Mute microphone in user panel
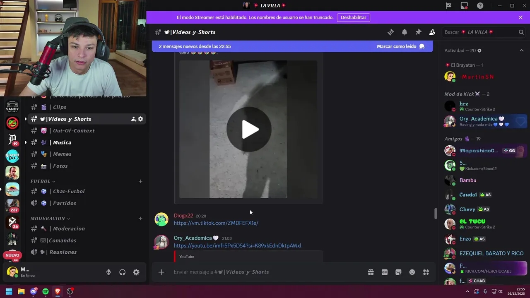The width and height of the screenshot is (530, 298). pos(108,272)
